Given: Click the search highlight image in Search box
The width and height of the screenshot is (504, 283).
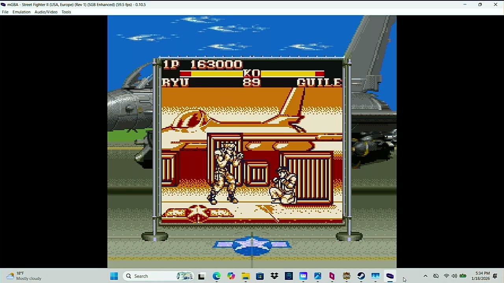Looking at the screenshot, I should tap(184, 276).
